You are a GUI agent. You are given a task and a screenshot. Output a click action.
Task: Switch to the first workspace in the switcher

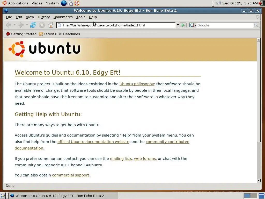point(247,196)
